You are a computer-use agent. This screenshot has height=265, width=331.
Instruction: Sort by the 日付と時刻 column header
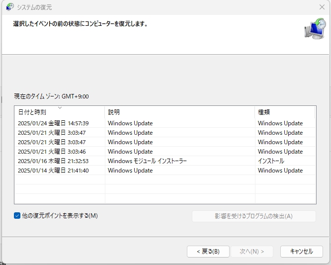32,112
